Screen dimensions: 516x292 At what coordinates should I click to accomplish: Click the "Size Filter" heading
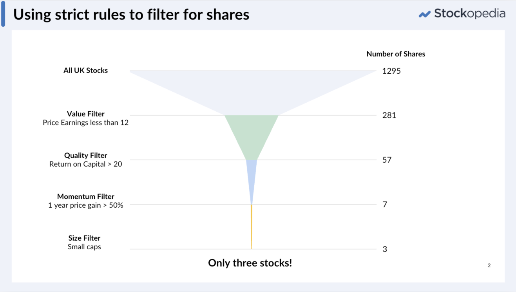[84, 238]
